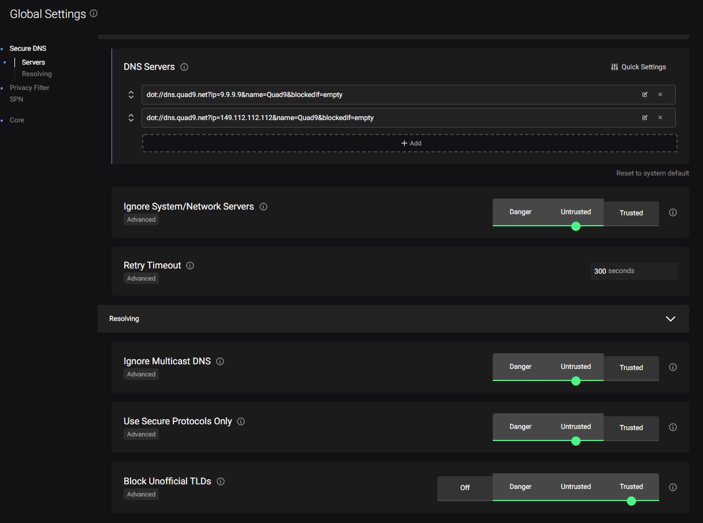The image size is (703, 523).
Task: Open the Core settings section
Action: (17, 120)
